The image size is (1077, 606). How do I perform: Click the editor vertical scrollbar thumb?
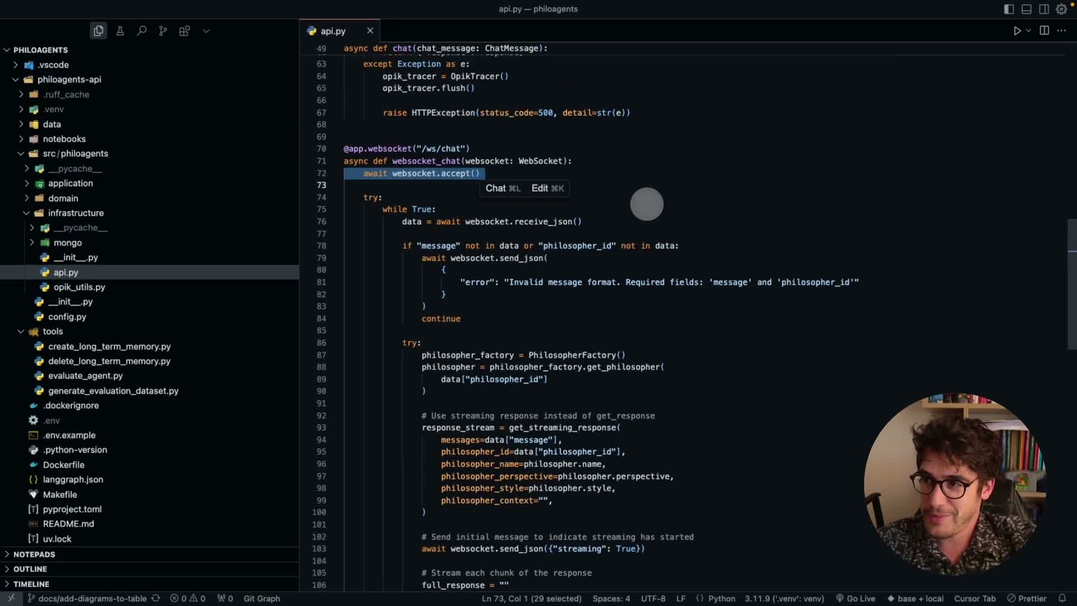coord(1071,284)
